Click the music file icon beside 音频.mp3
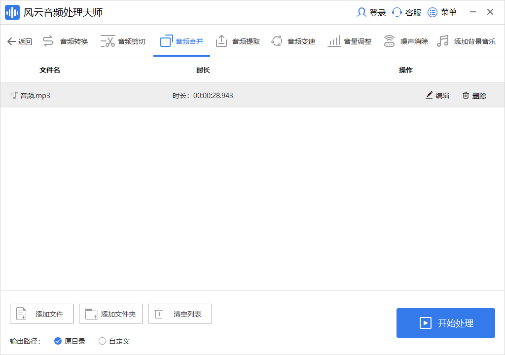Image resolution: width=505 pixels, height=355 pixels. [13, 95]
